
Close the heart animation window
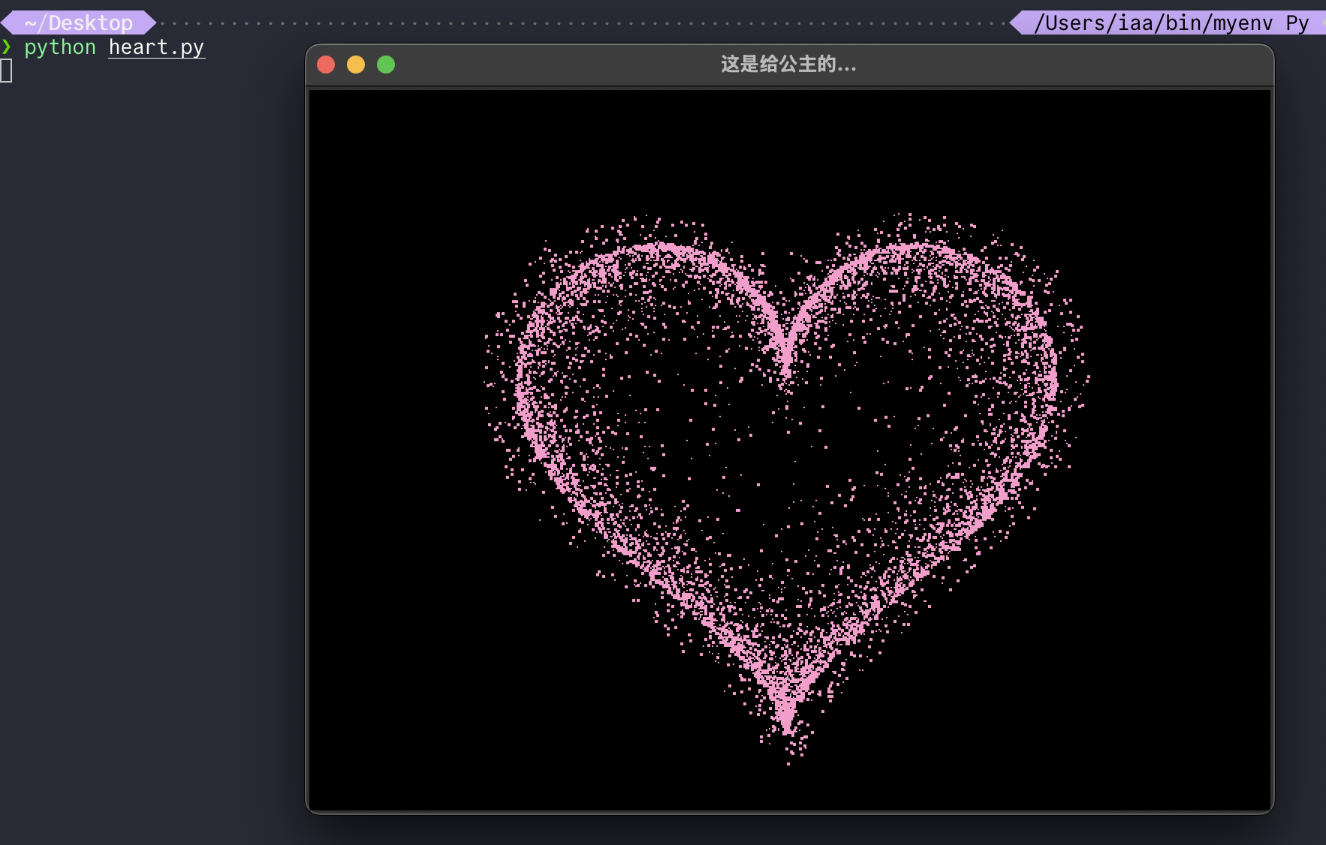[326, 65]
